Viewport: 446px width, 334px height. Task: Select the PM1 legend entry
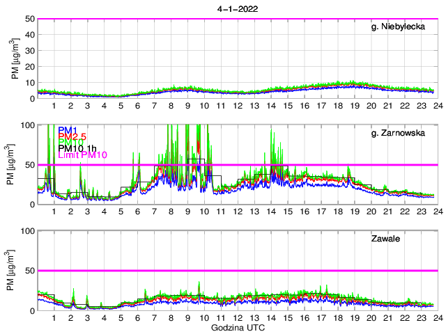point(68,130)
